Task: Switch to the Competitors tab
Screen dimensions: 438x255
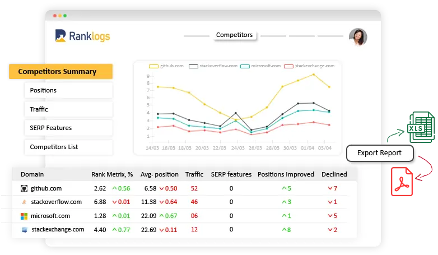Action: [x=234, y=35]
